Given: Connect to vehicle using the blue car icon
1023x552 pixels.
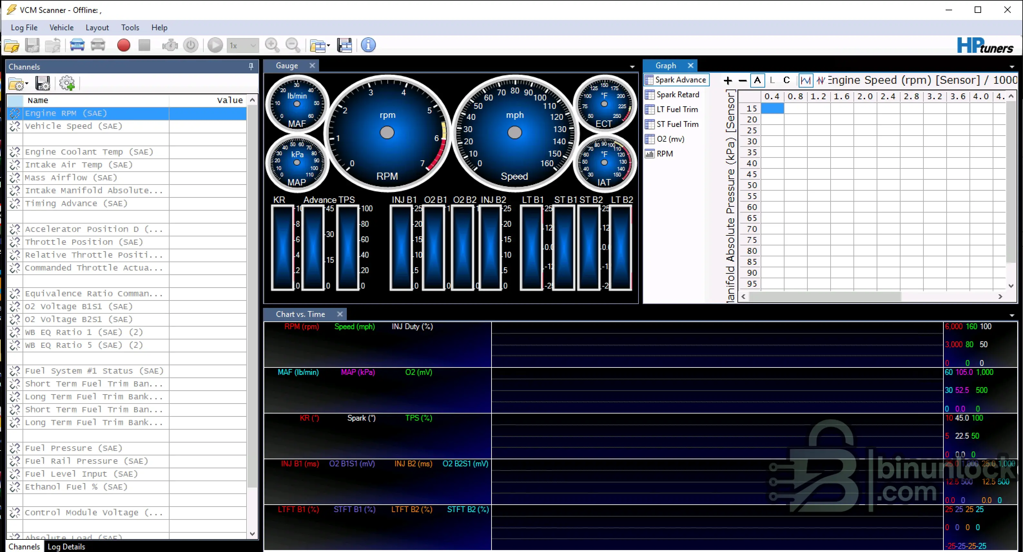Looking at the screenshot, I should click(x=77, y=45).
